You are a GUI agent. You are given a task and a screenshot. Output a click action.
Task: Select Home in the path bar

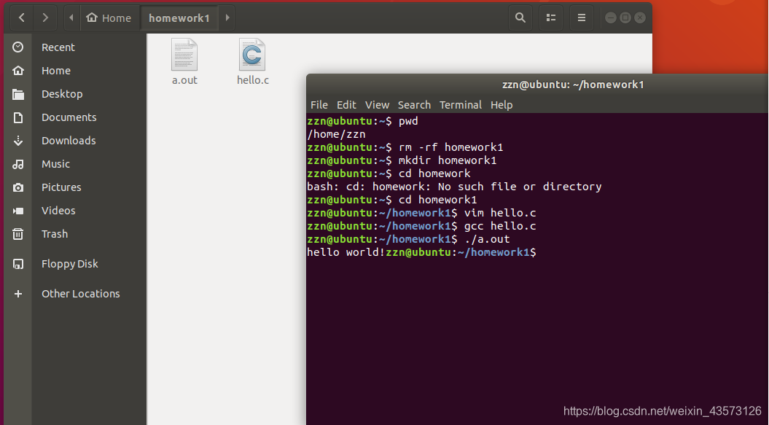[109, 17]
